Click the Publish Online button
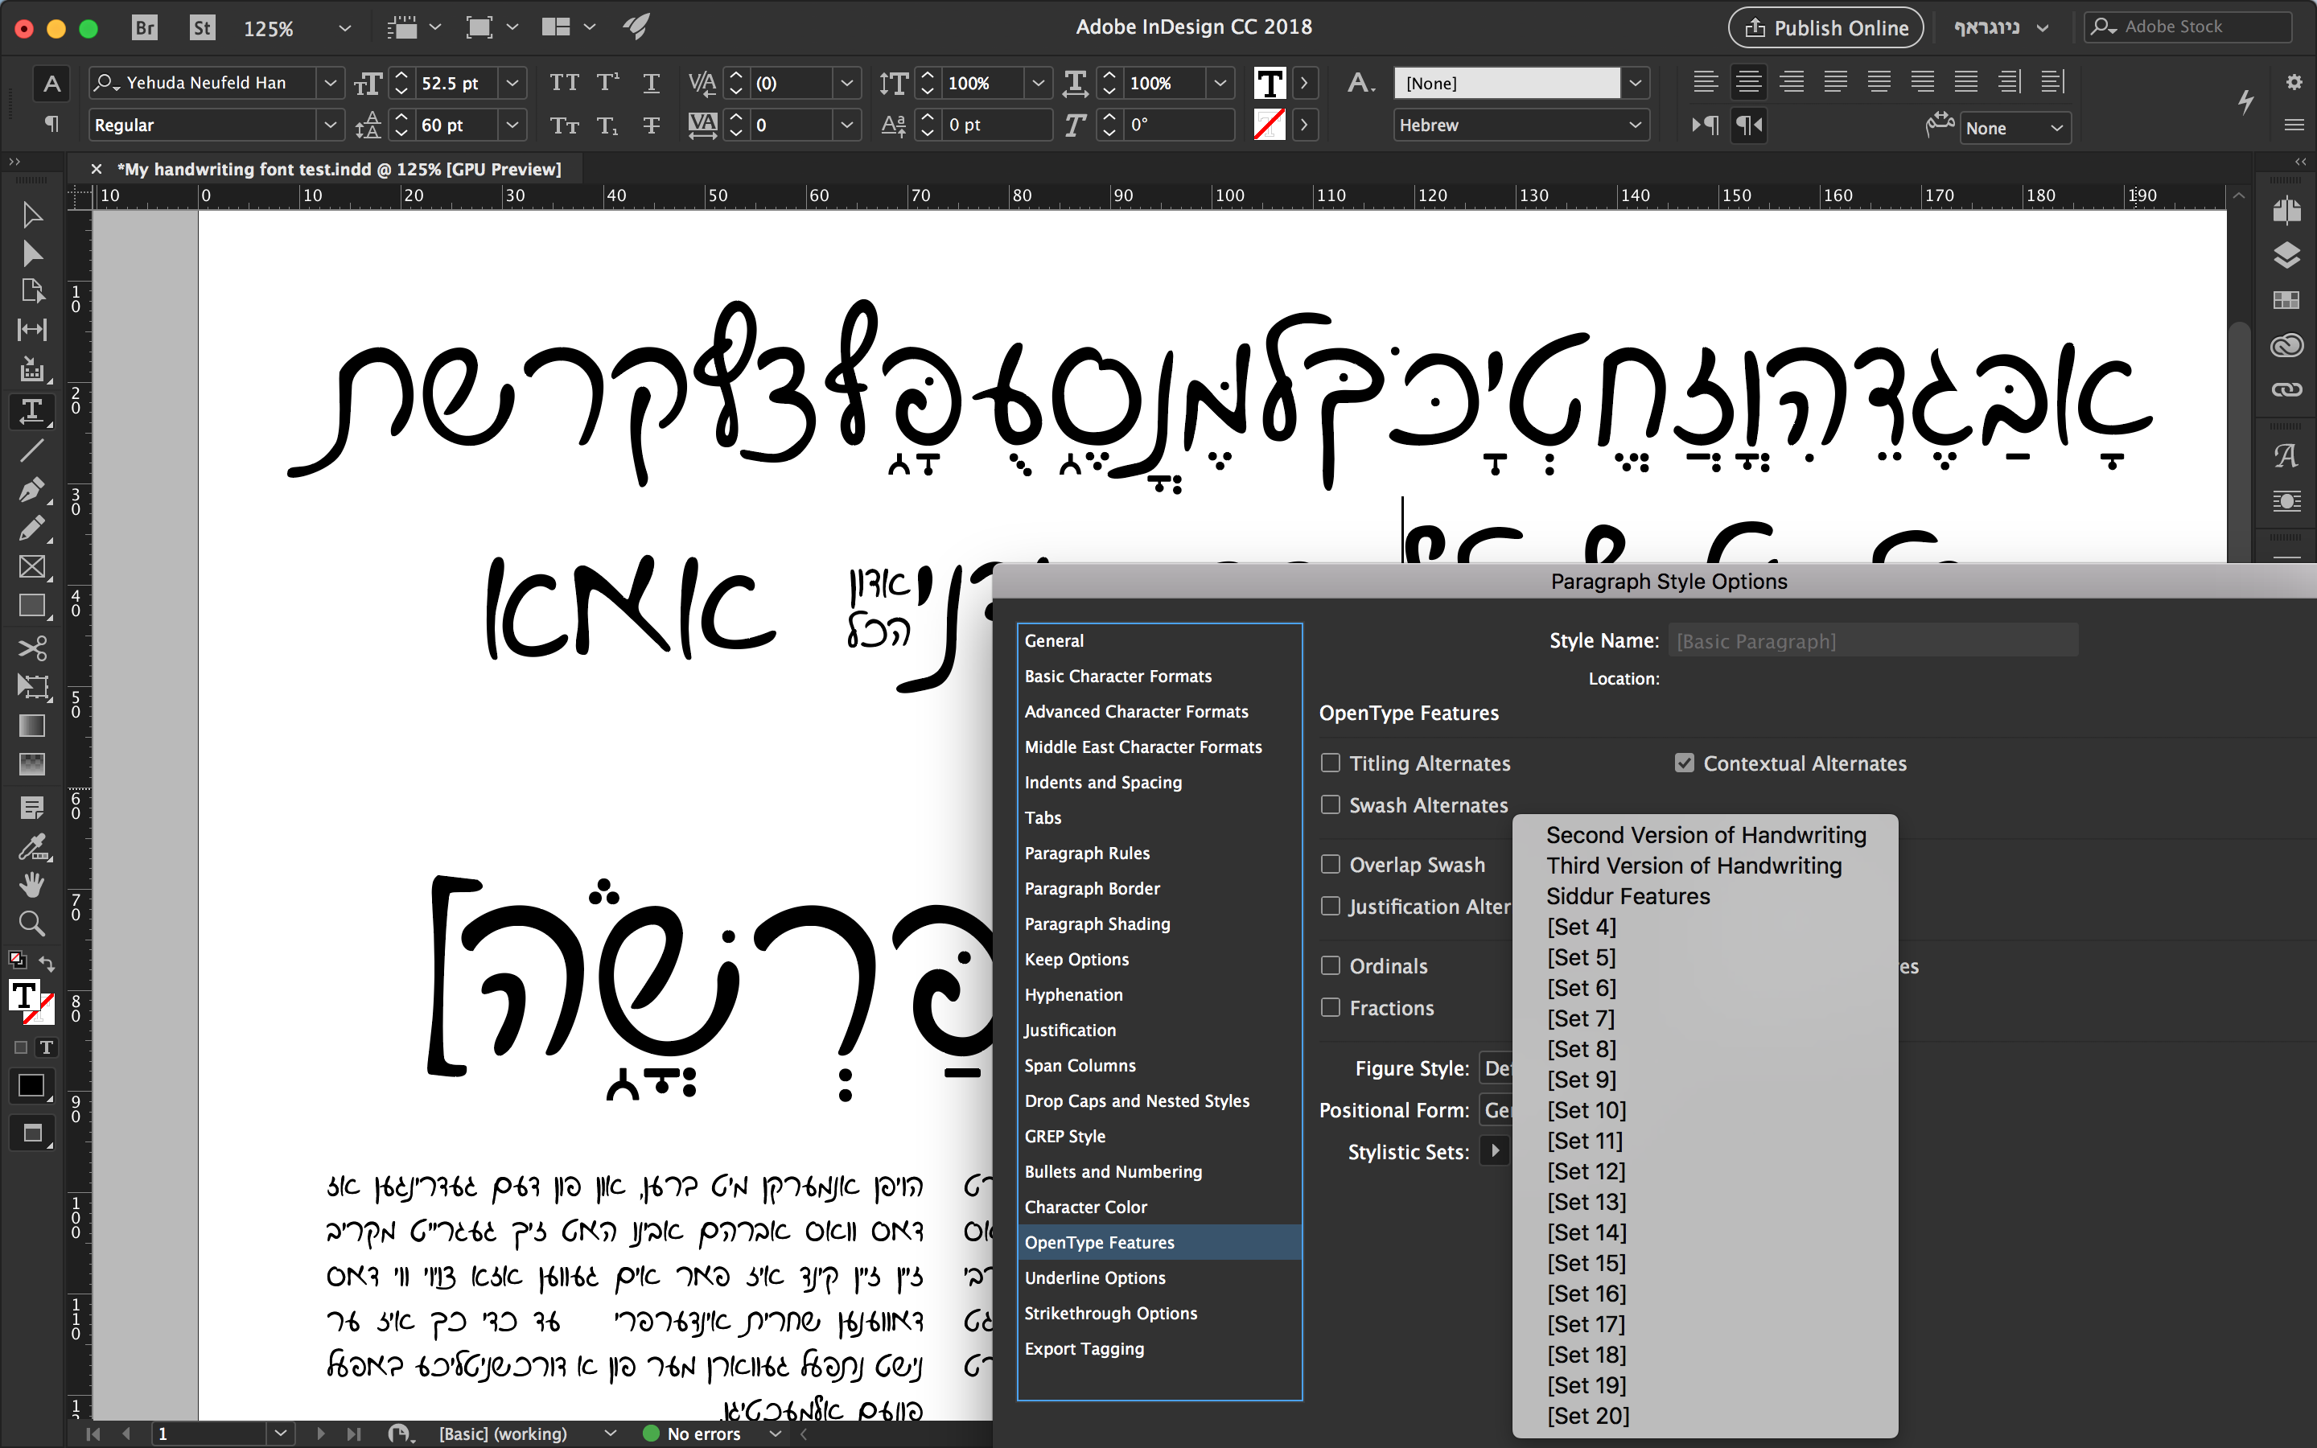 point(1825,28)
